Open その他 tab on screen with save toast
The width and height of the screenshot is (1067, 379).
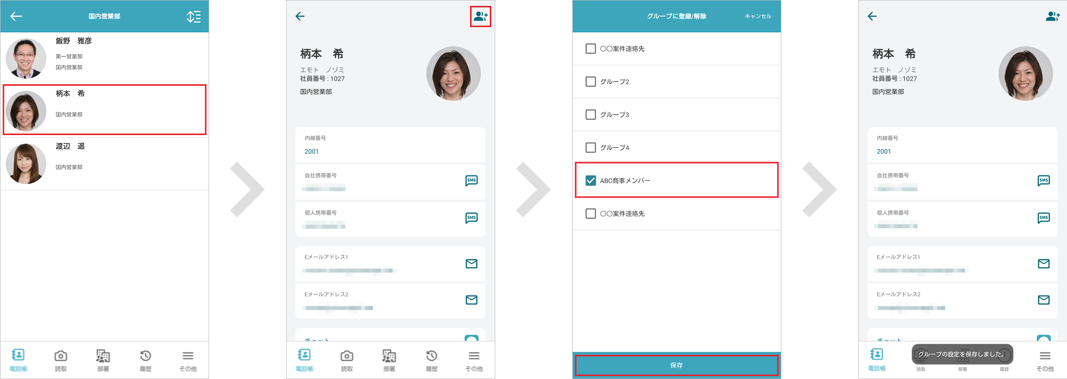point(1045,361)
